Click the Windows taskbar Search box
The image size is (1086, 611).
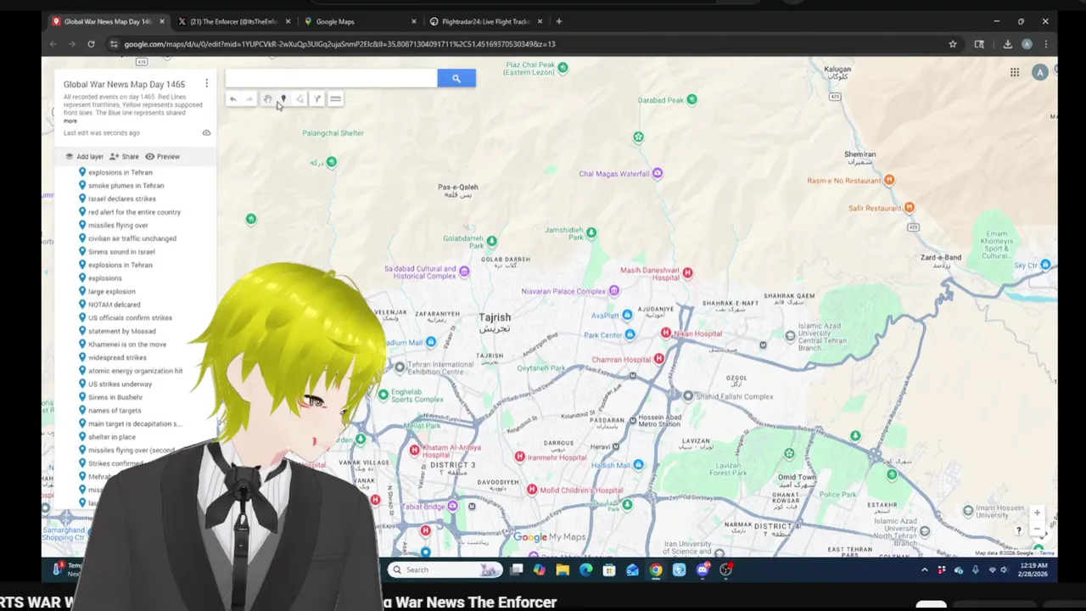coord(446,570)
